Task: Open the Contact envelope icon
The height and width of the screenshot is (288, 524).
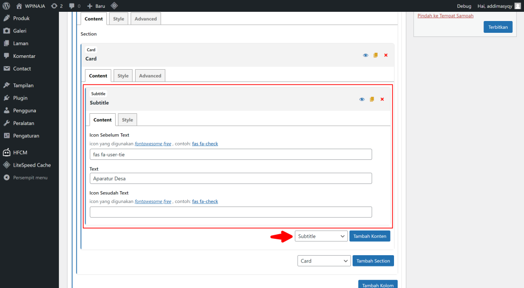Action: [x=7, y=69]
